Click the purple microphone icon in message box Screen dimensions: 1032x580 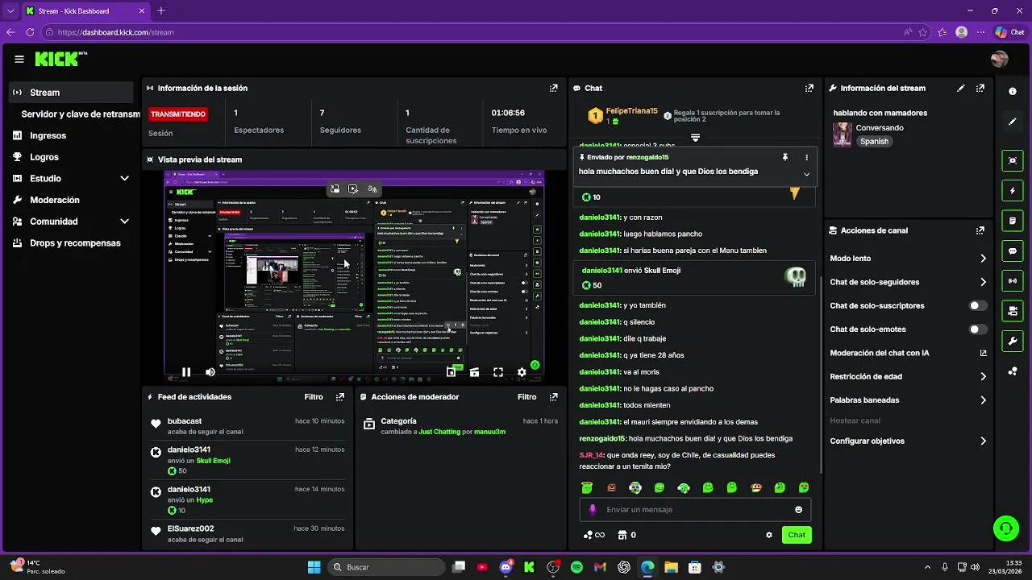593,510
